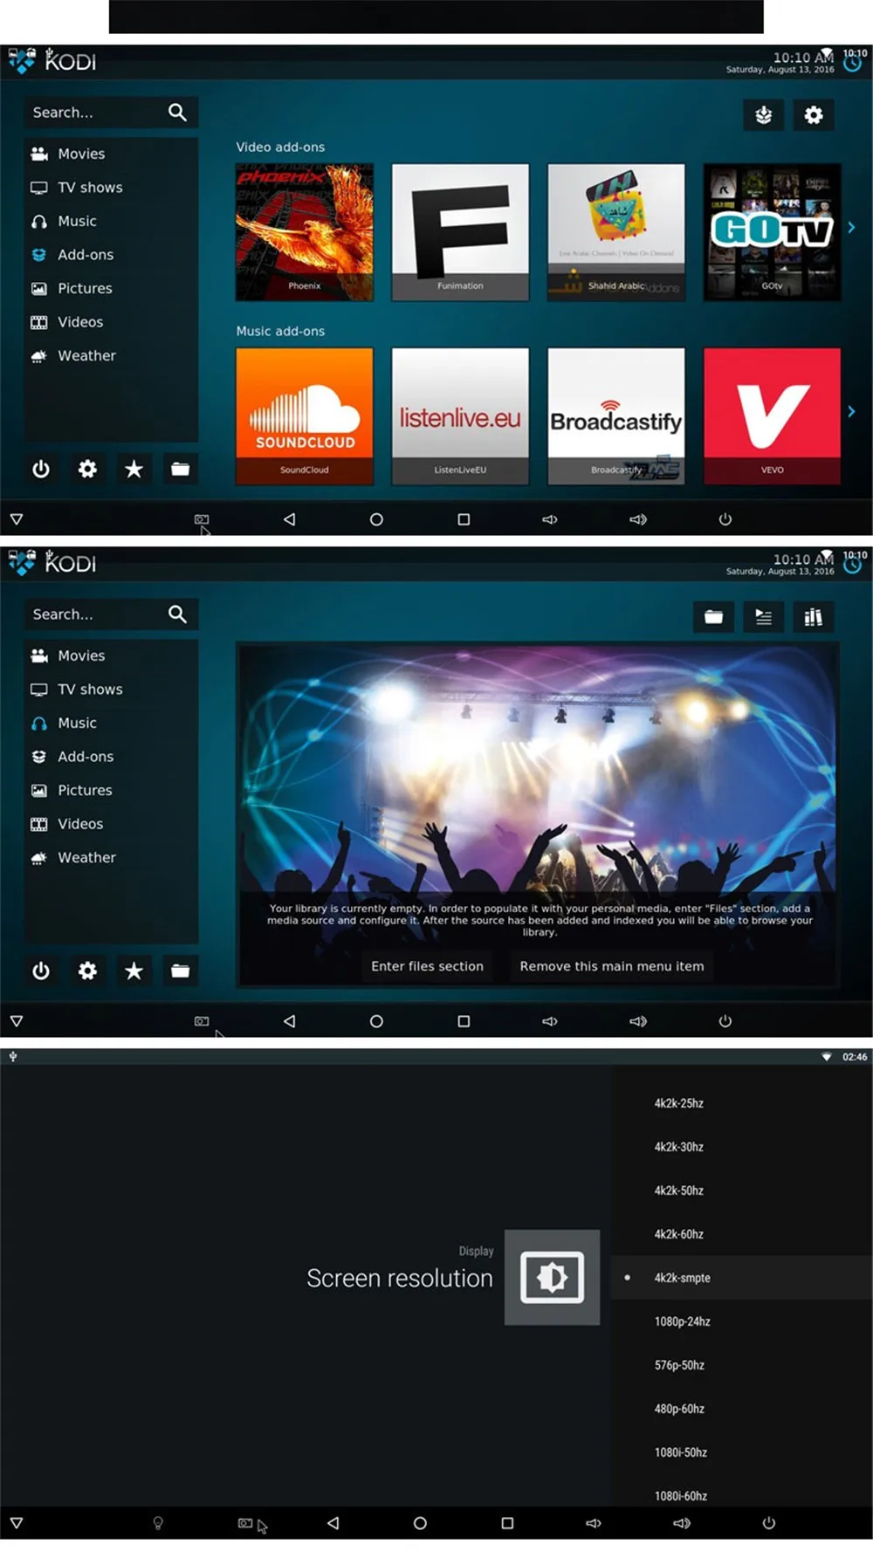Focus the Search field in the Music view
The image size is (873, 1558).
coord(111,614)
